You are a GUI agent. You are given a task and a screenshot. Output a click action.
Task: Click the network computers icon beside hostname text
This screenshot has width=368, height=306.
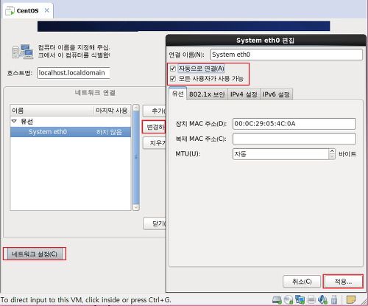[23, 52]
